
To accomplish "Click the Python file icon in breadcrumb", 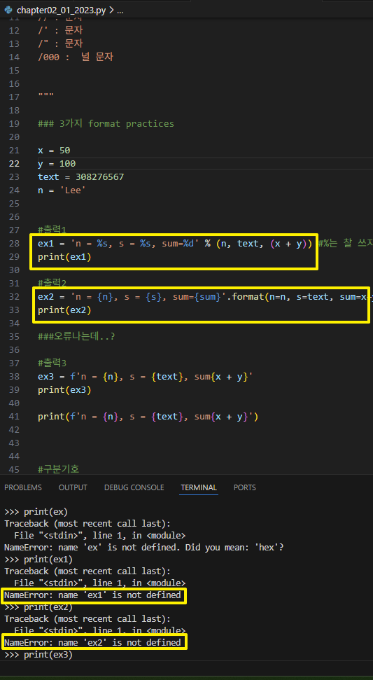I will 8,10.
